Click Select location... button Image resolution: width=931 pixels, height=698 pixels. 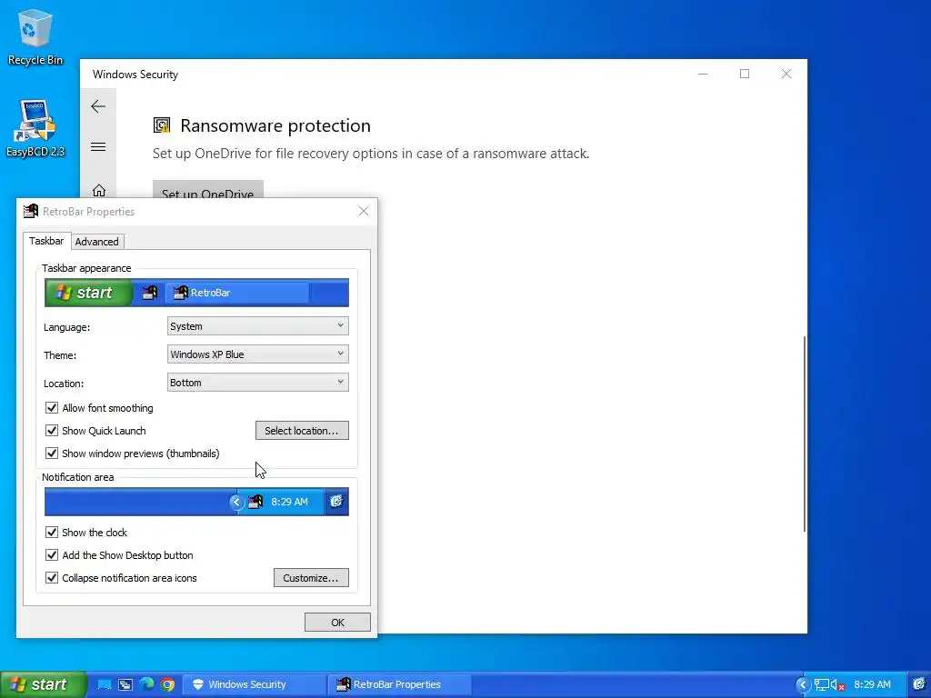(302, 430)
